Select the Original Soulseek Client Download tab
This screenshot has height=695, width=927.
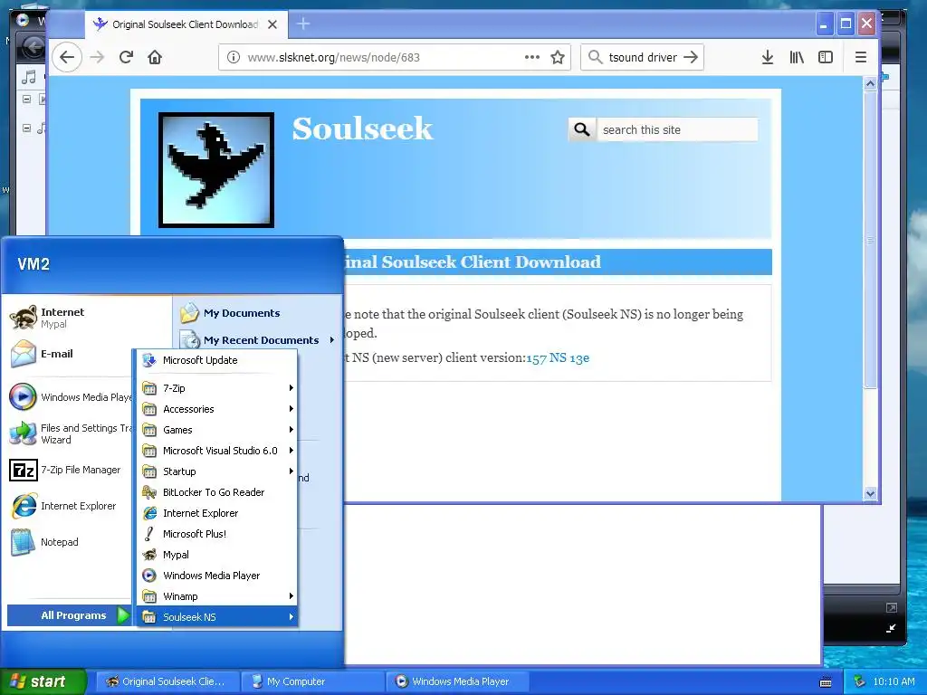tap(186, 24)
